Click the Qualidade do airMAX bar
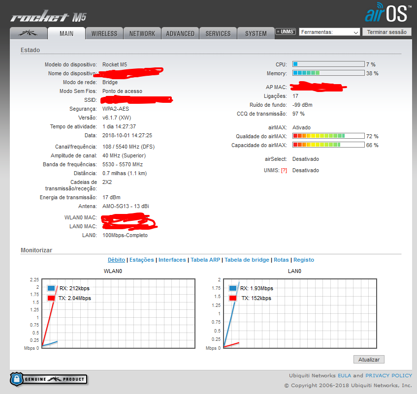The image size is (417, 394). [x=328, y=136]
